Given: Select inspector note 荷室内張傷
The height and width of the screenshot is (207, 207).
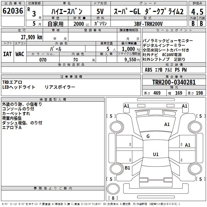Looking at the screenshot, I should (12, 118).
